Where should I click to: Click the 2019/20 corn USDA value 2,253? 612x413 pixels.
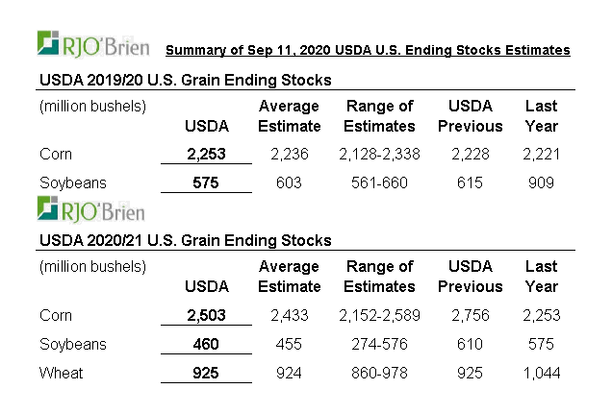(207, 153)
